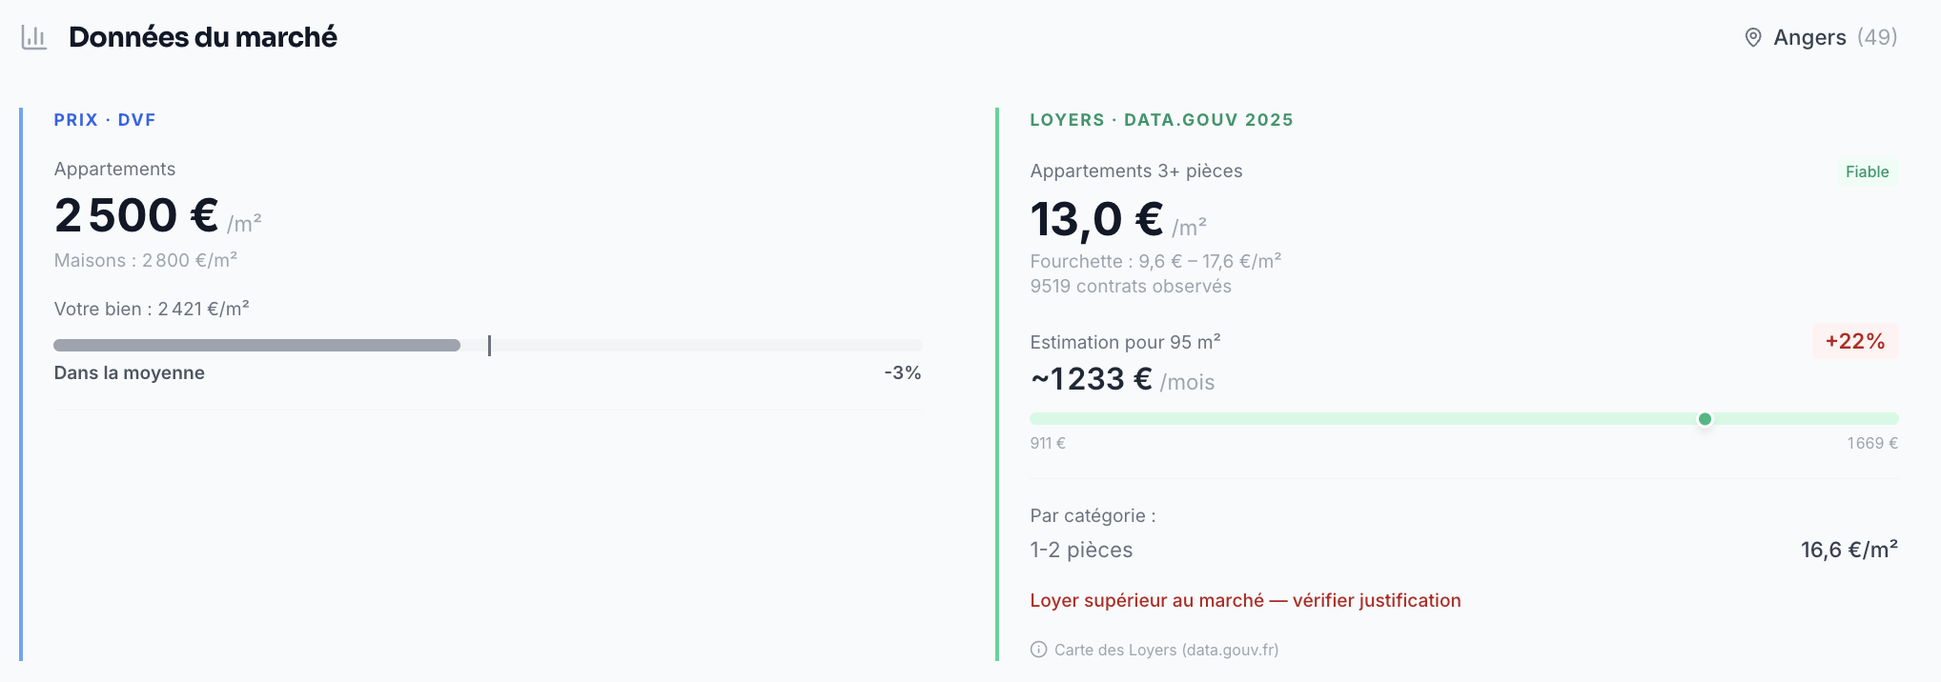The image size is (1941, 682).
Task: Click the 13,0 € rent per m² figure
Action: coord(1096,219)
